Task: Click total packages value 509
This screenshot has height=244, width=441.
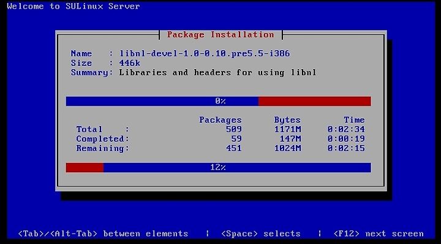Action: click(234, 129)
